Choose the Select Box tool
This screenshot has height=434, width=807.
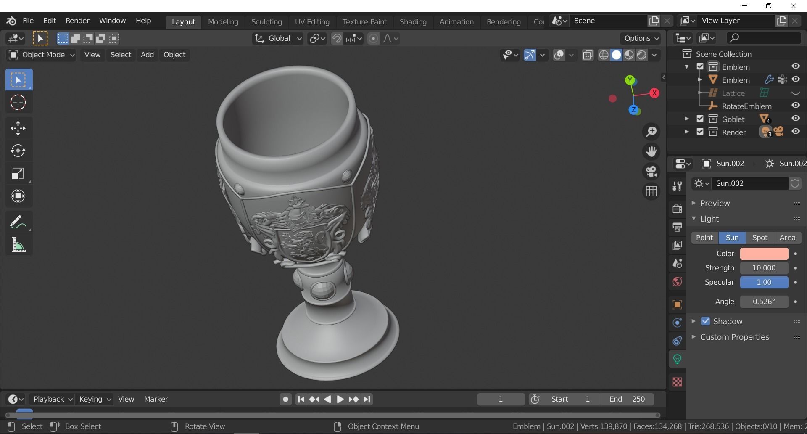(x=18, y=79)
